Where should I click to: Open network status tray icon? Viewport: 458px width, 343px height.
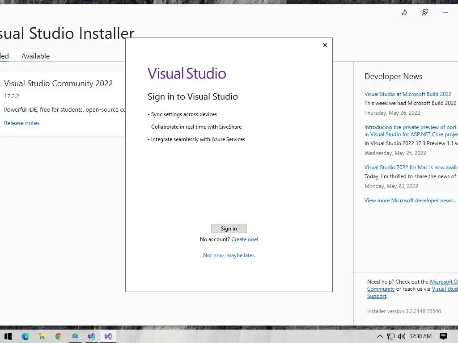pos(390,336)
